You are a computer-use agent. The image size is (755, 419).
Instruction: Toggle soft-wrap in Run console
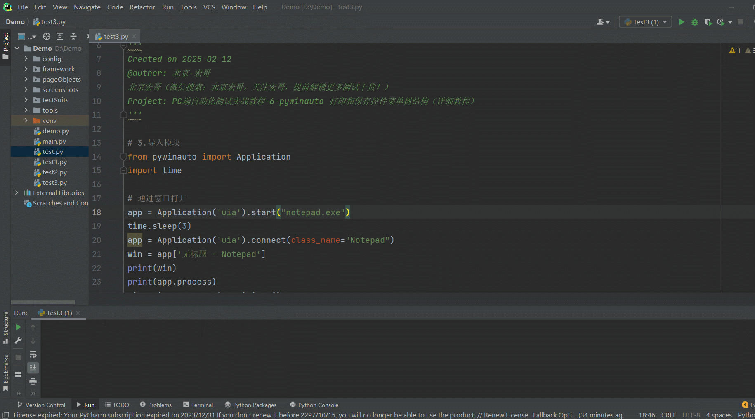pyautogui.click(x=33, y=354)
